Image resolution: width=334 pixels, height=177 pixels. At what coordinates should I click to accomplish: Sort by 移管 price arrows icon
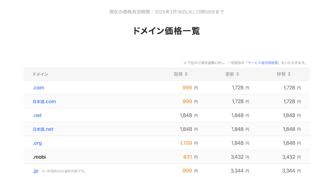[x=289, y=74]
